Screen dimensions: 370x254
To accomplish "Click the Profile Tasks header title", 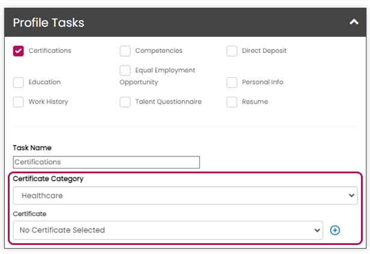I will pos(49,23).
